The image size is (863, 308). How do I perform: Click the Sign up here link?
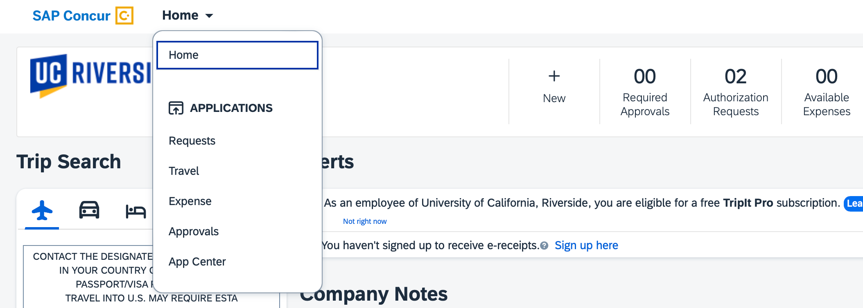pos(586,246)
